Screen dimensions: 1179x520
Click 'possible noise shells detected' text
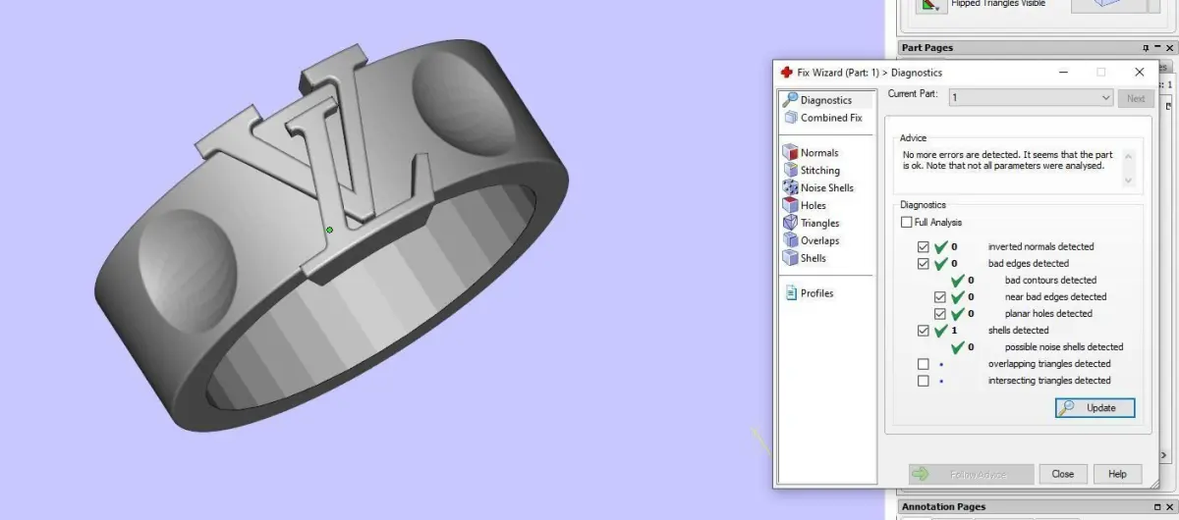click(x=1064, y=347)
